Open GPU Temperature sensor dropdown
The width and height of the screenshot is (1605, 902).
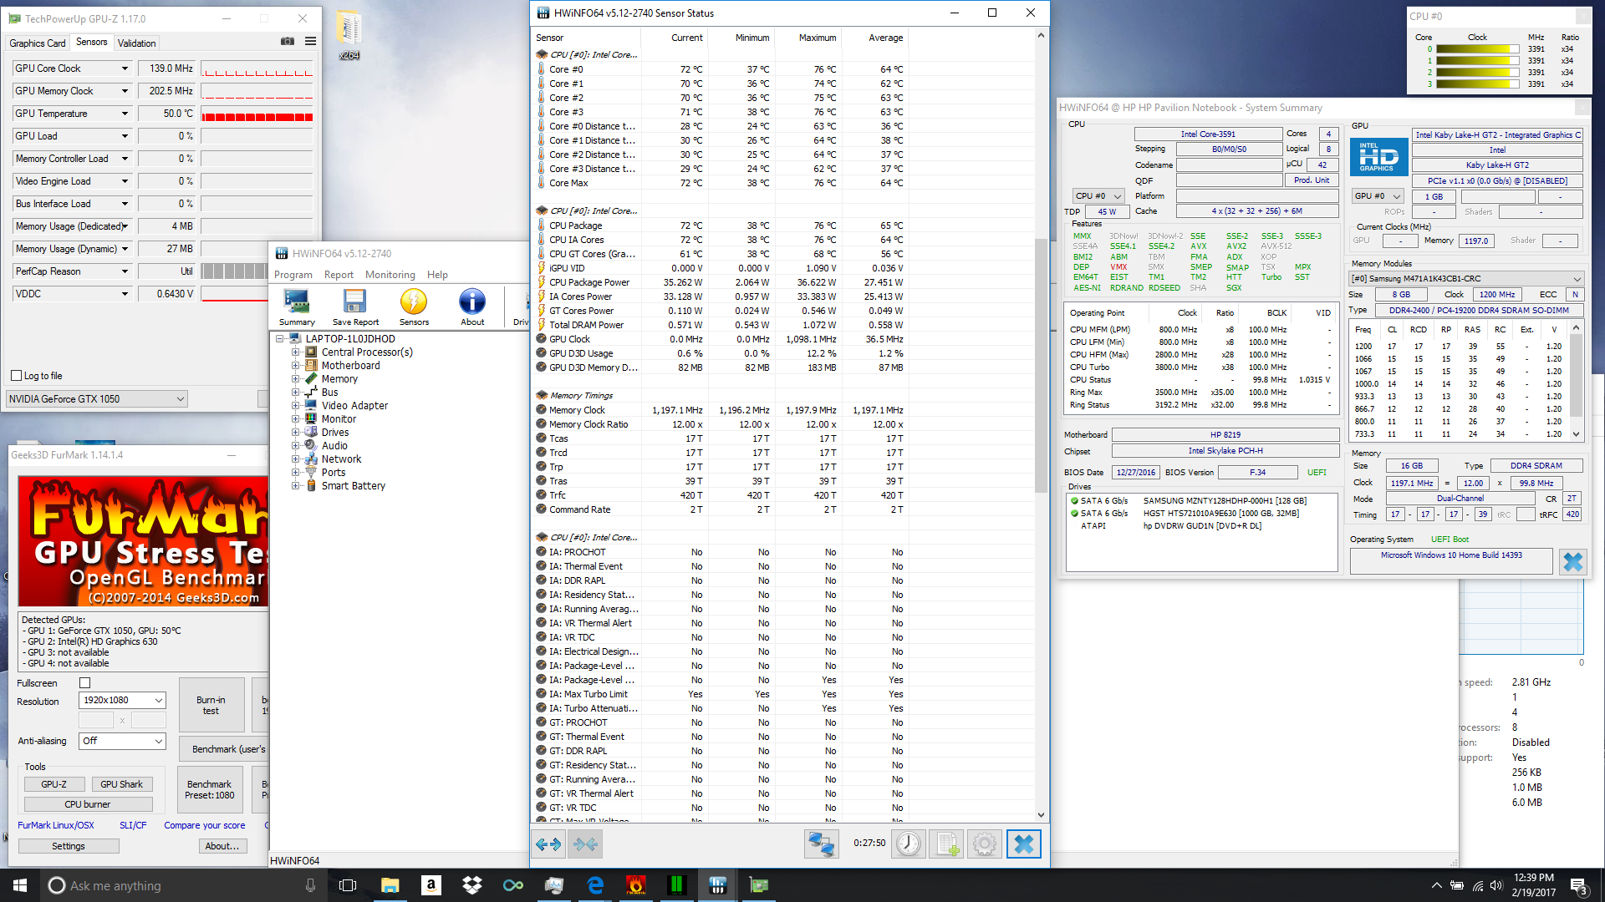pyautogui.click(x=125, y=114)
